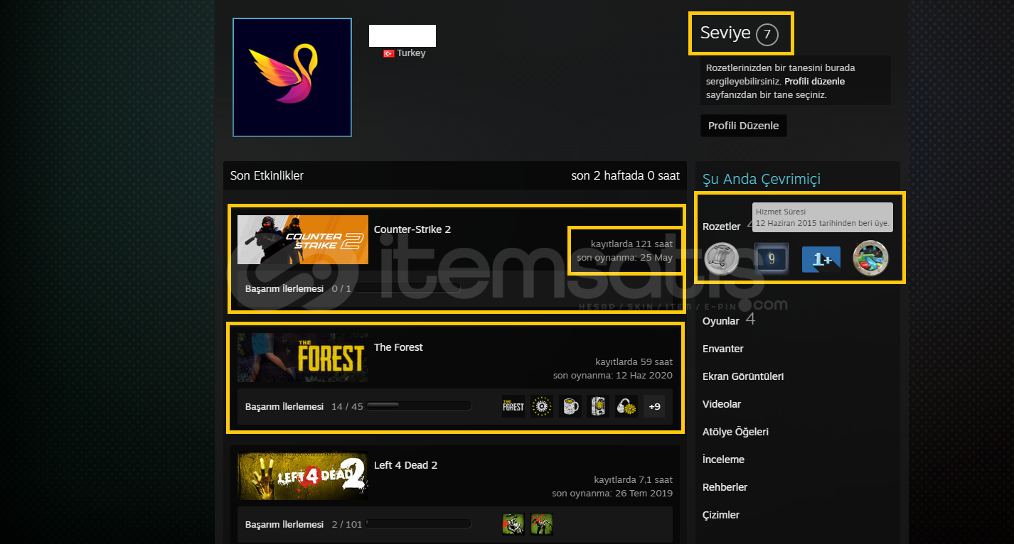Open the Counter-Strike 2 title link
The height and width of the screenshot is (544, 1014).
point(412,229)
